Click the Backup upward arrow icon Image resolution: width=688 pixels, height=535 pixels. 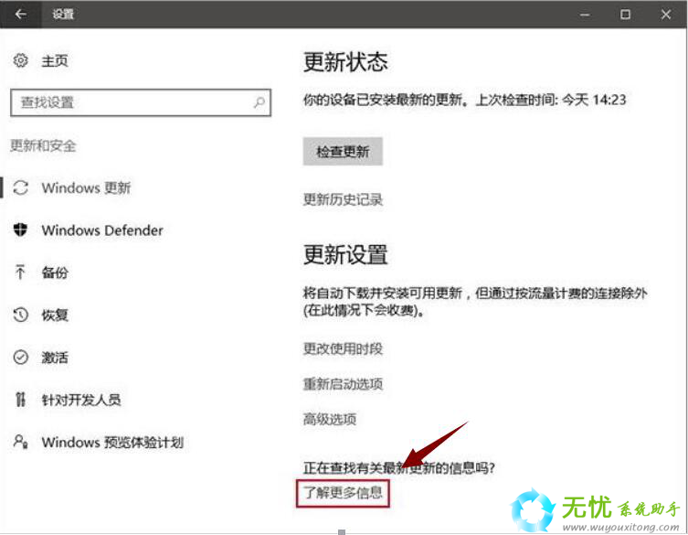point(20,272)
